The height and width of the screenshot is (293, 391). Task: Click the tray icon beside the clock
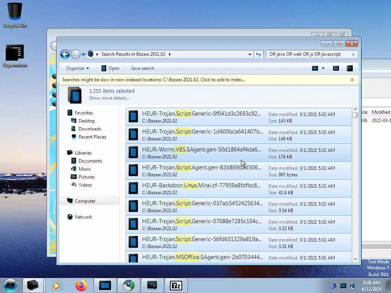(x=352, y=286)
